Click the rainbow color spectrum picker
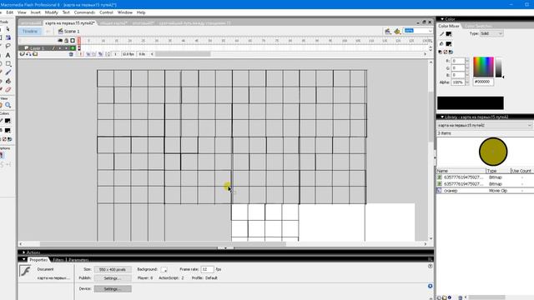534x300 pixels. pyautogui.click(x=483, y=67)
